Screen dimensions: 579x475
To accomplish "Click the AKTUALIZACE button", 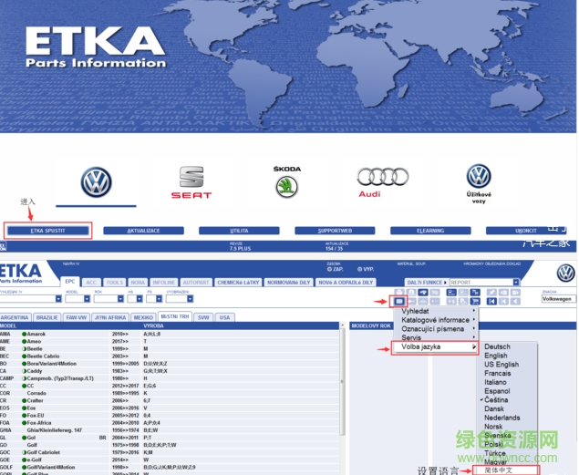I will point(143,231).
